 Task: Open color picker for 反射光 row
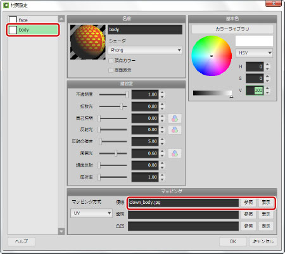pos(175,130)
